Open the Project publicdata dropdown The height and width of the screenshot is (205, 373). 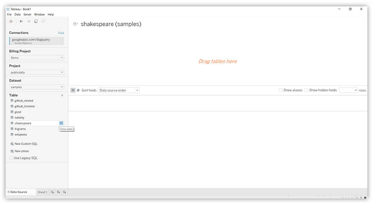pos(36,72)
